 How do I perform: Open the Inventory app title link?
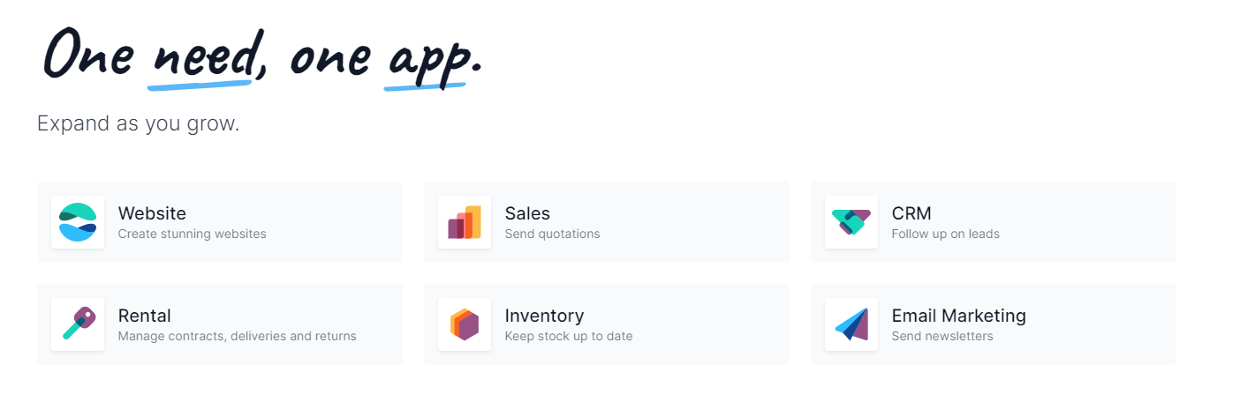point(544,316)
